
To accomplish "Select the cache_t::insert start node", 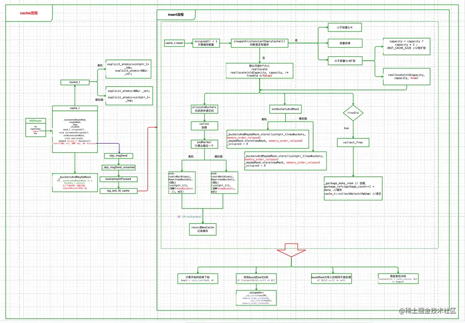I will (174, 43).
